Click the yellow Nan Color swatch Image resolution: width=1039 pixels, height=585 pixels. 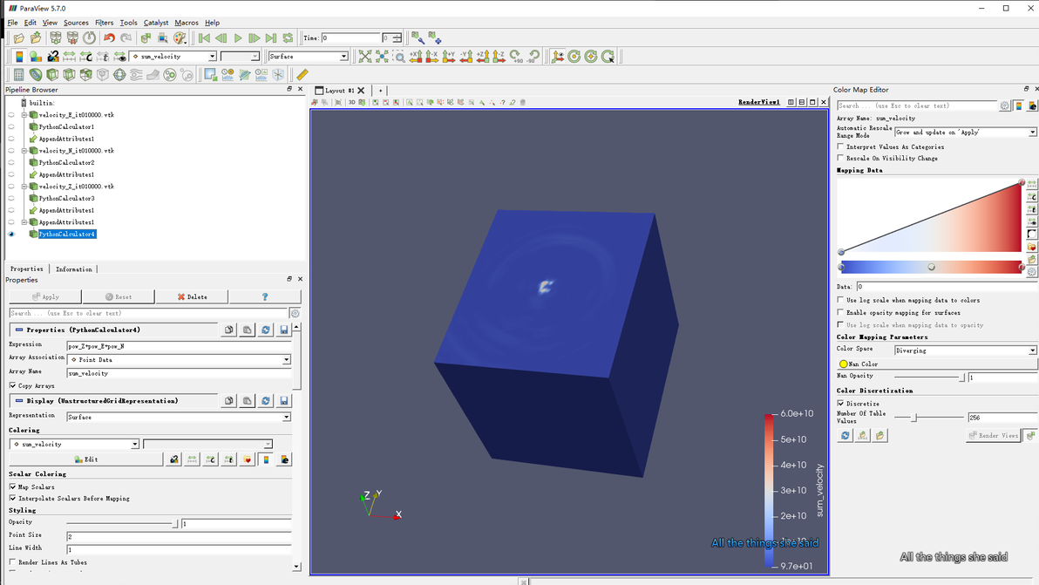[x=844, y=364]
